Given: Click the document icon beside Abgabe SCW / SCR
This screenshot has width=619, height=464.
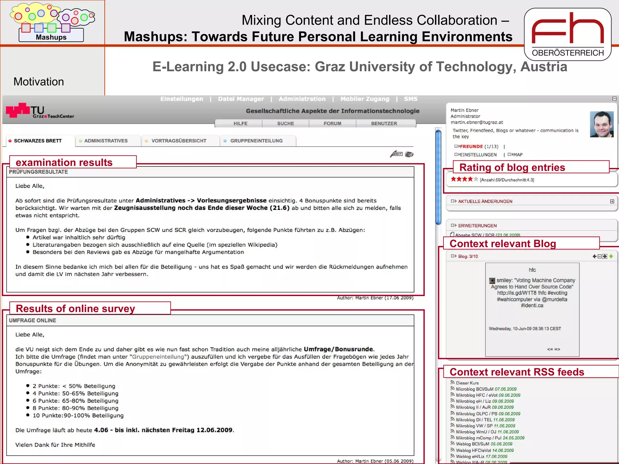Looking at the screenshot, I should coord(452,234).
